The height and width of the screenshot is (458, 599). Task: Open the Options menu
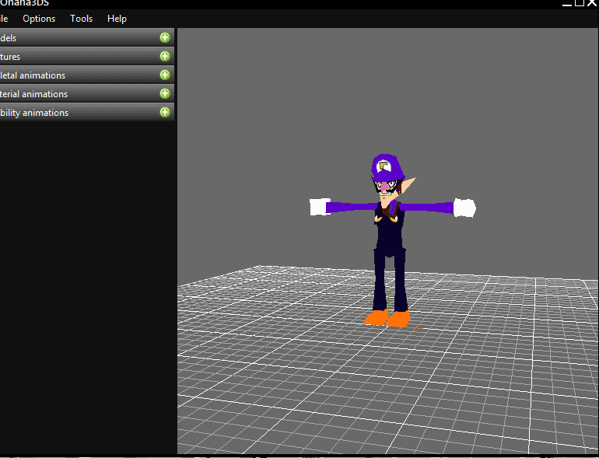(39, 19)
